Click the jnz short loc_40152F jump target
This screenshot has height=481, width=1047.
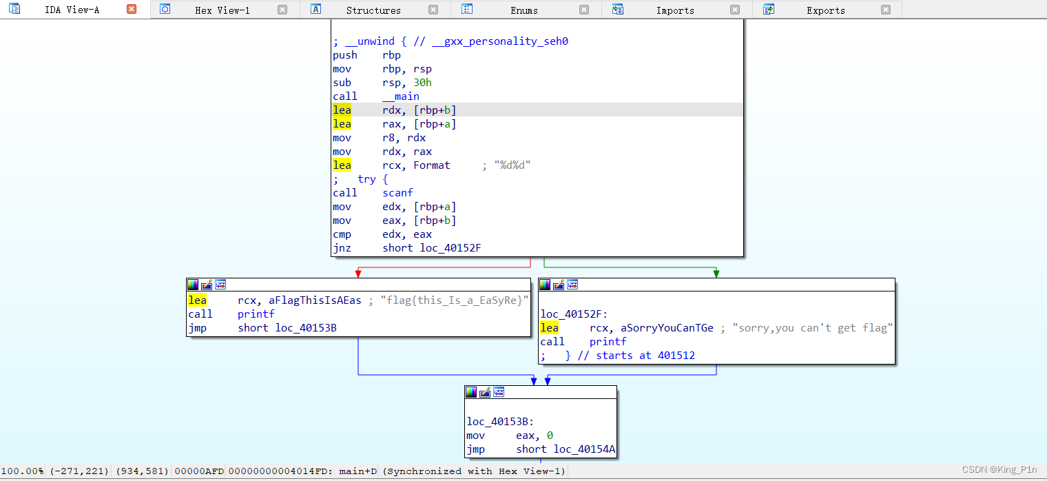click(450, 248)
